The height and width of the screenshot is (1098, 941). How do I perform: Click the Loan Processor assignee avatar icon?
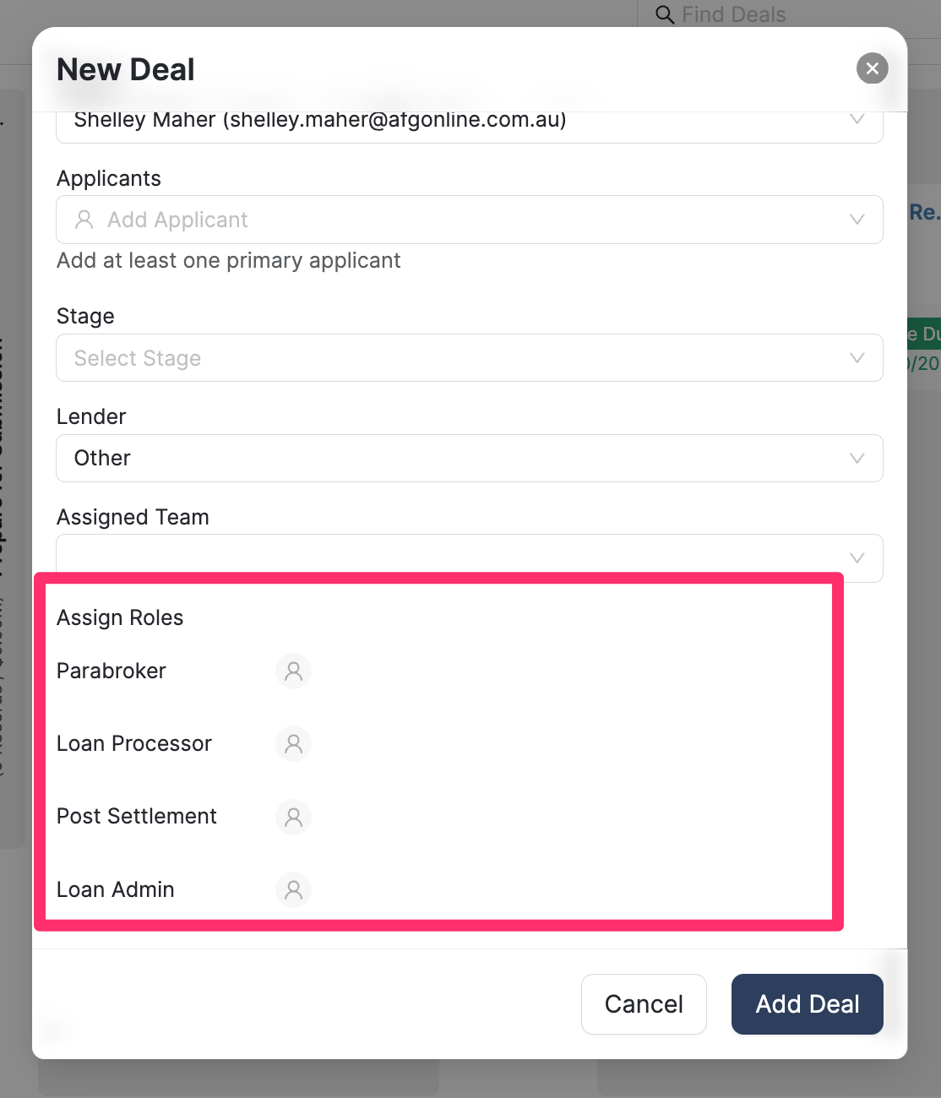(x=293, y=744)
